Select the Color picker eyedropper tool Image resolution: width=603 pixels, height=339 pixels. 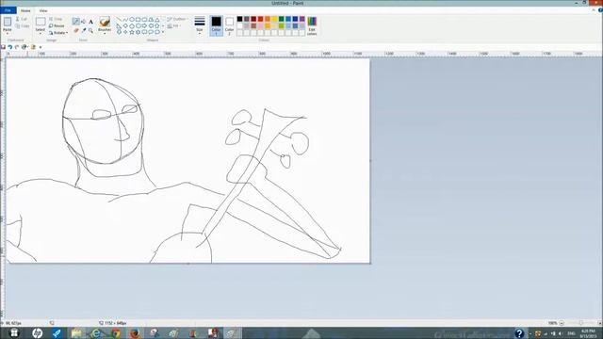point(84,30)
